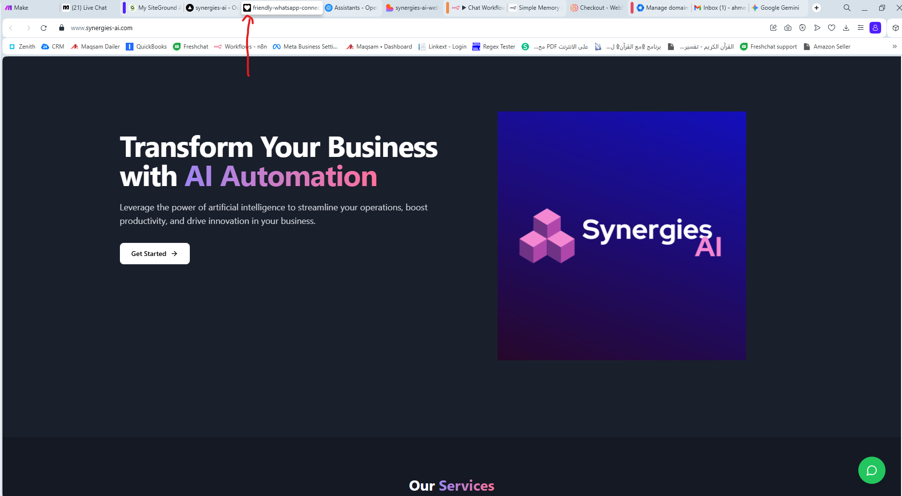Click the purple profile account icon

coord(875,28)
